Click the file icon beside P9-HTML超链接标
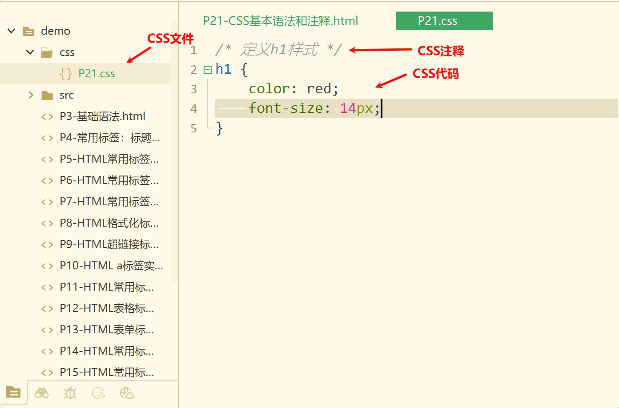Screen dimensions: 619x408 click(47, 244)
